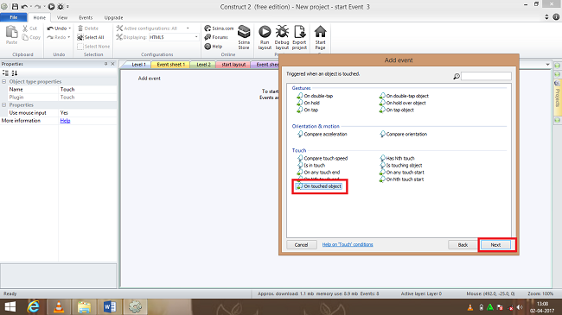Open the Projects side panel tab
The width and height of the screenshot is (562, 315).
(x=558, y=98)
